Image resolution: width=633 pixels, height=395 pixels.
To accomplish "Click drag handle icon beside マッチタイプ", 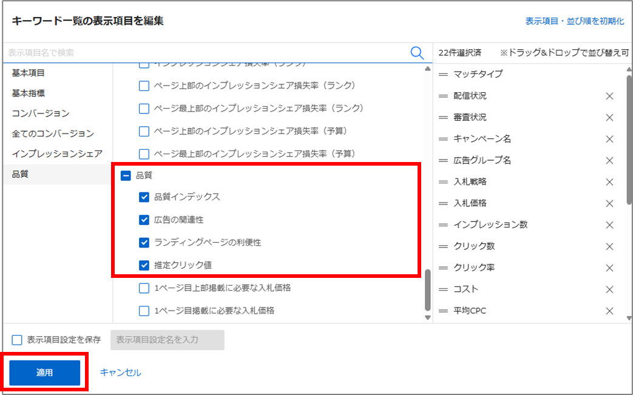I will [443, 74].
